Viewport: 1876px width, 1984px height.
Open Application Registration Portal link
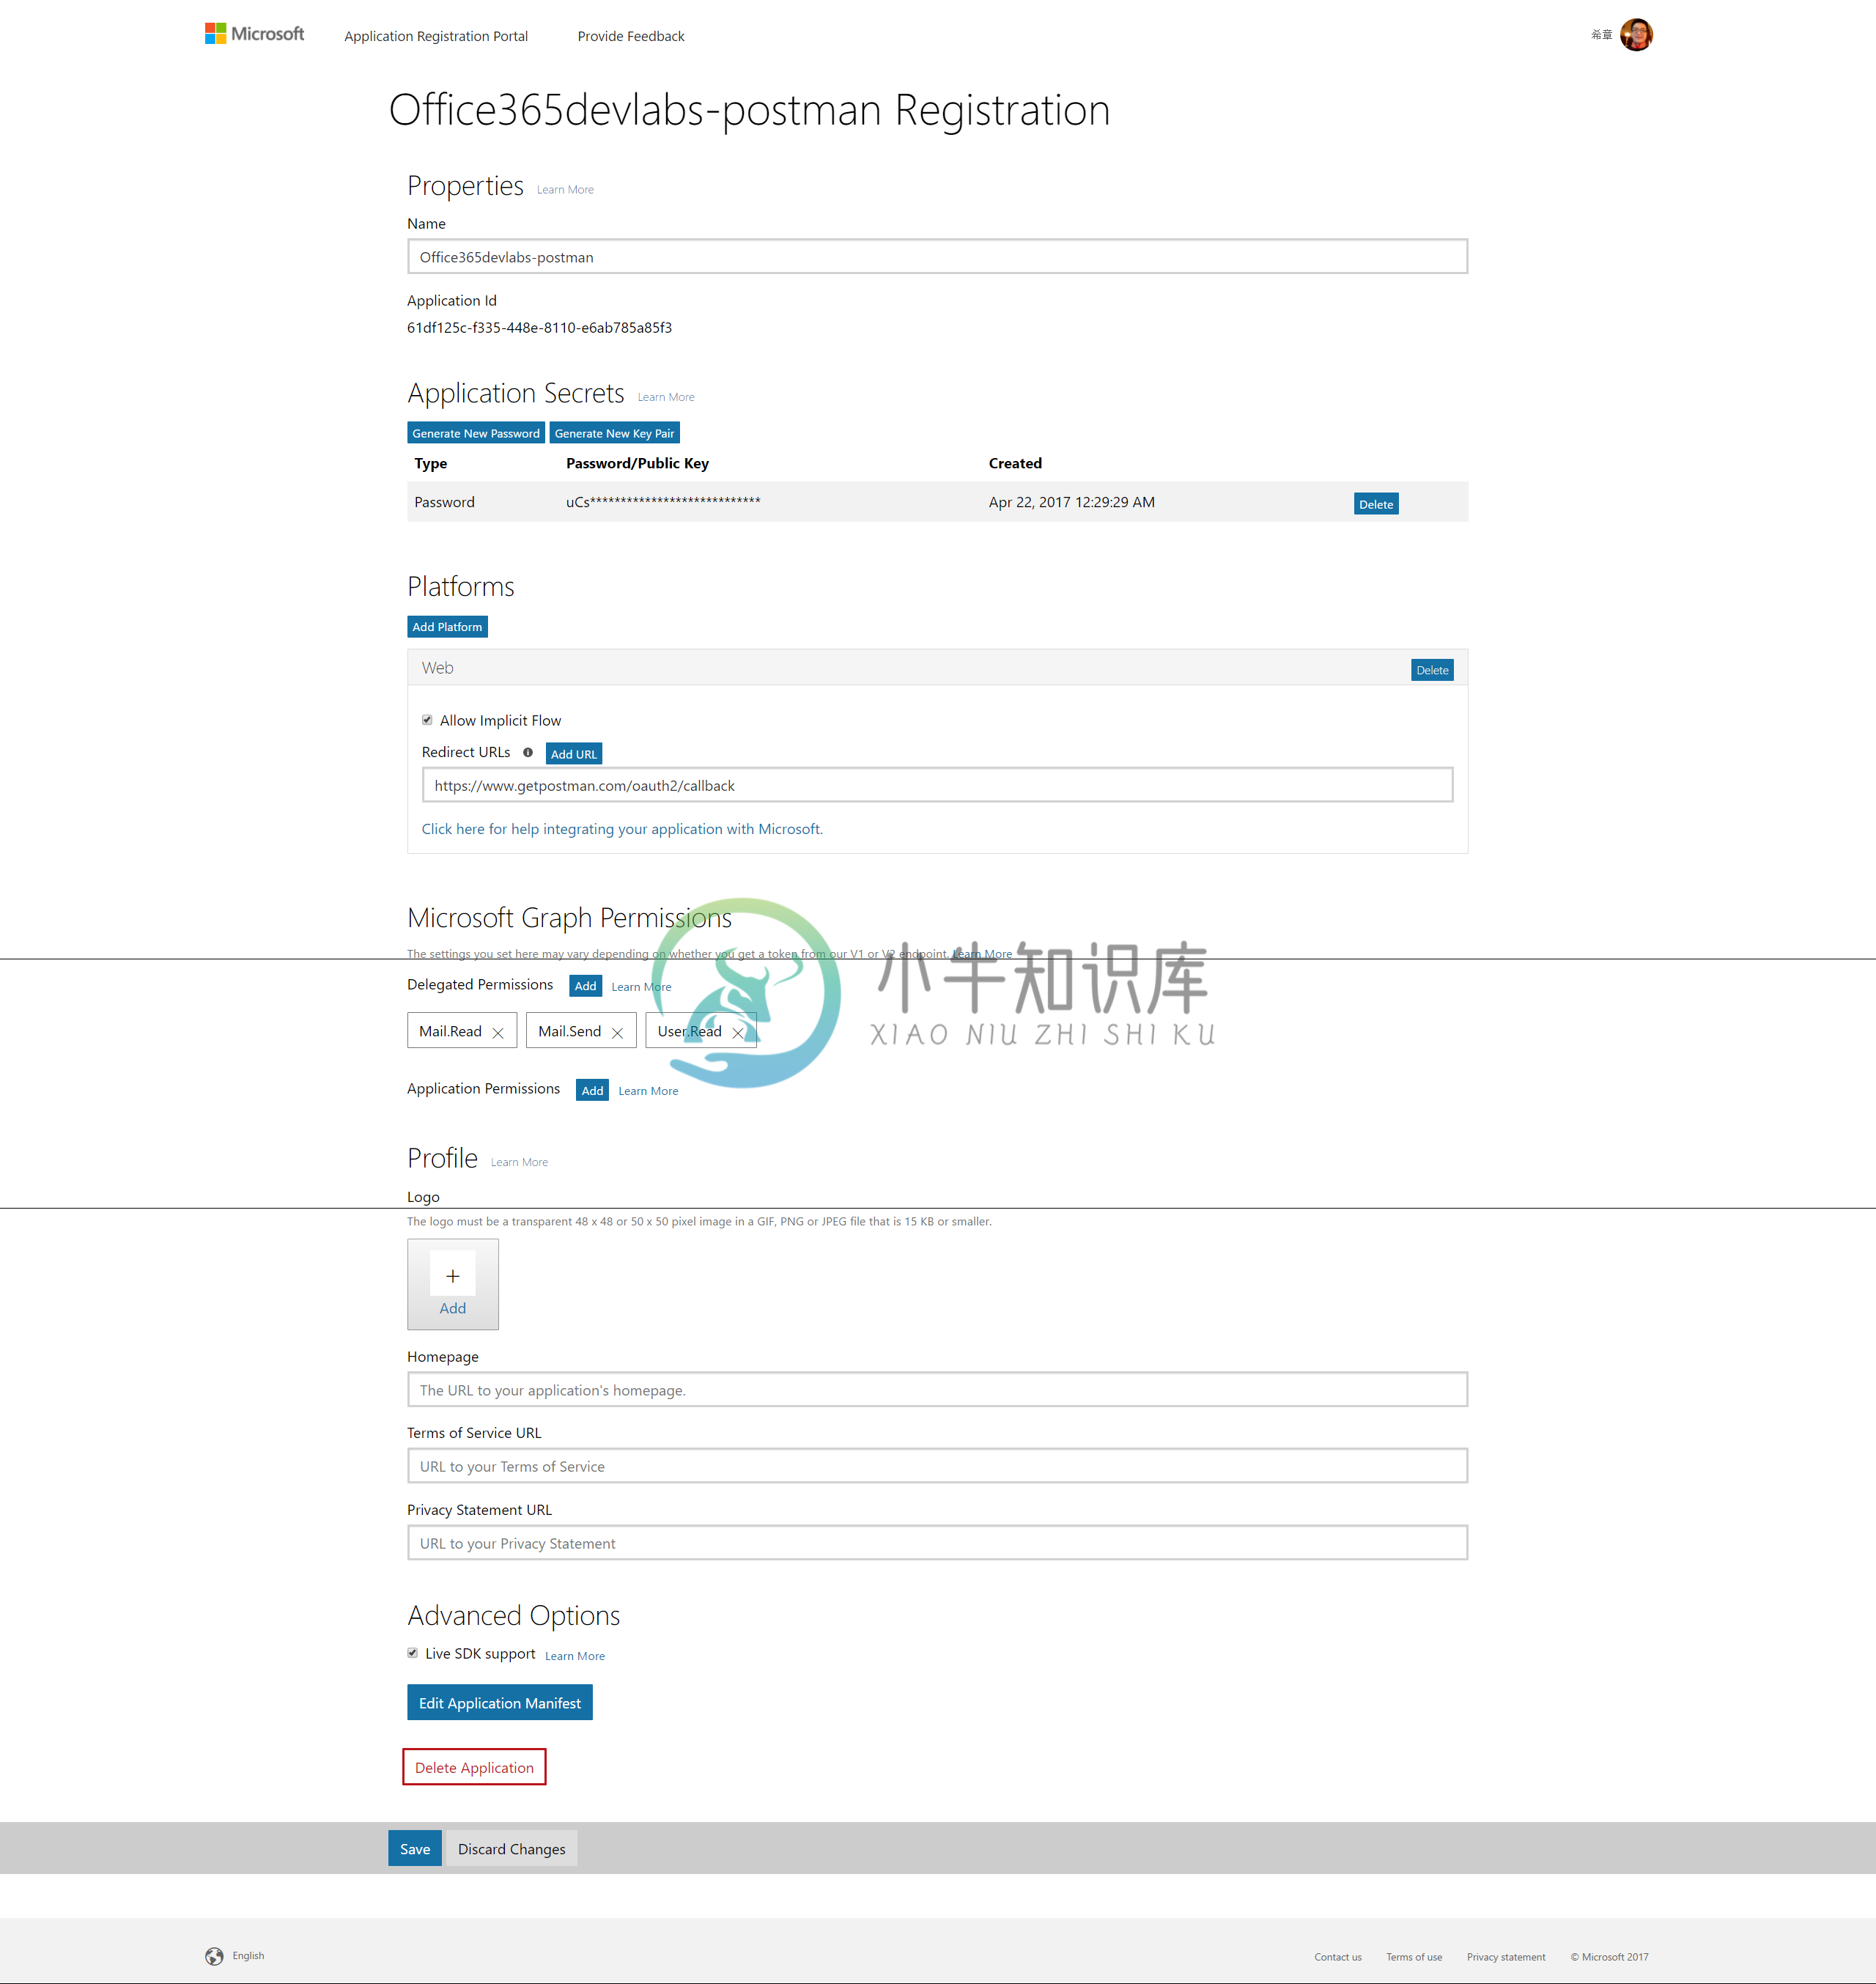click(x=436, y=36)
